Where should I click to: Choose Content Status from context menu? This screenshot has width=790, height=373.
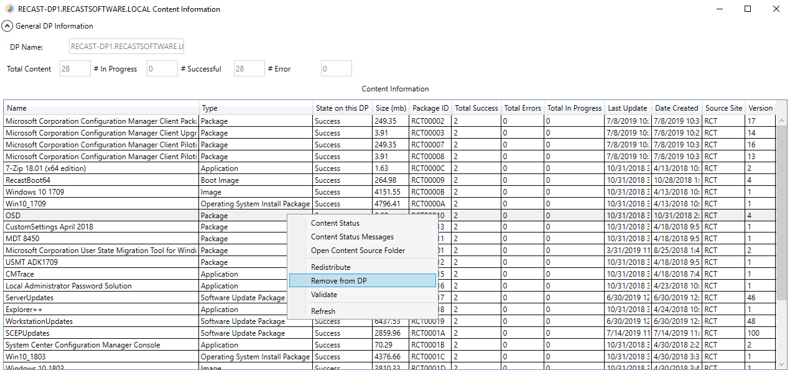(x=363, y=223)
